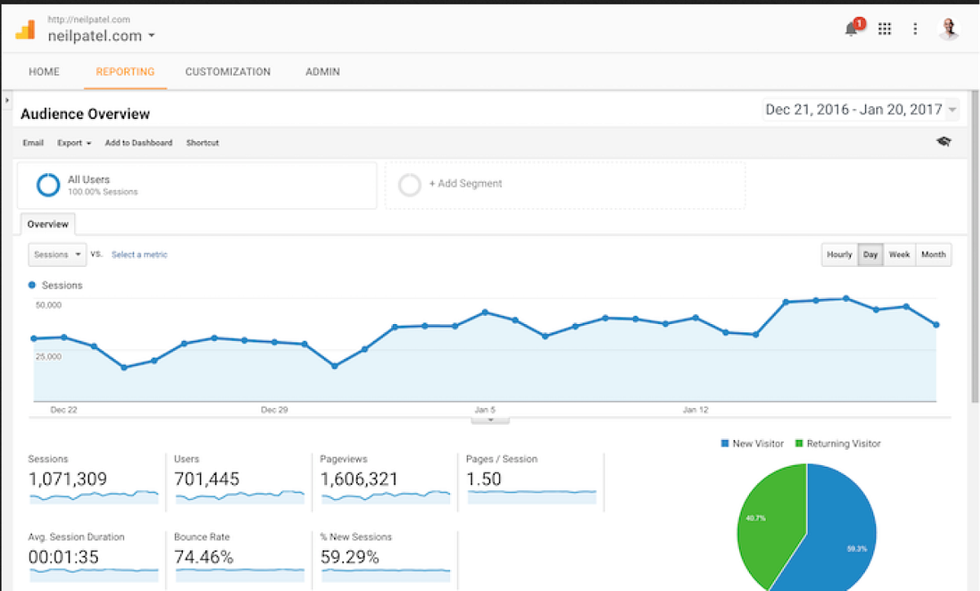Click Add Segment's empty circle toggle
The height and width of the screenshot is (591, 980).
point(409,184)
